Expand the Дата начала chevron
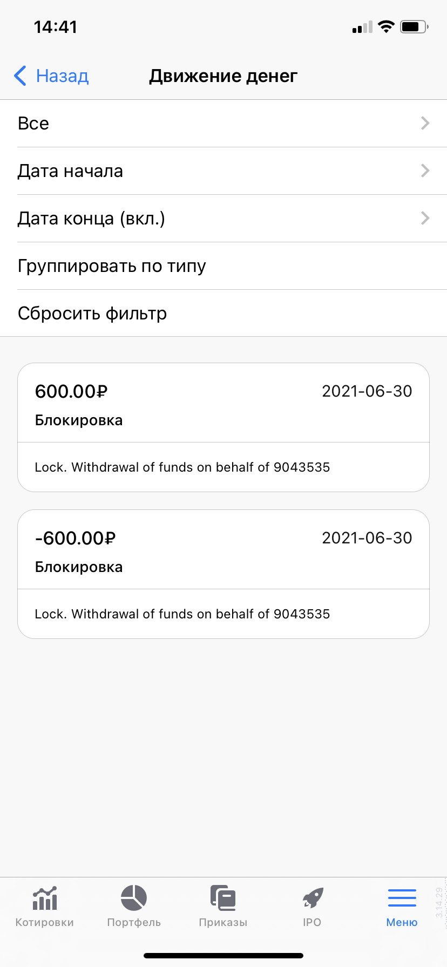Screen dimensions: 447x967 [425, 171]
